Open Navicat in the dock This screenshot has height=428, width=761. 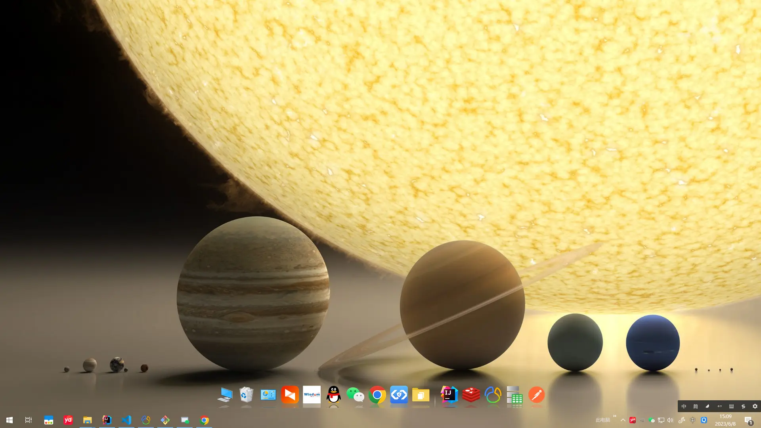click(493, 395)
